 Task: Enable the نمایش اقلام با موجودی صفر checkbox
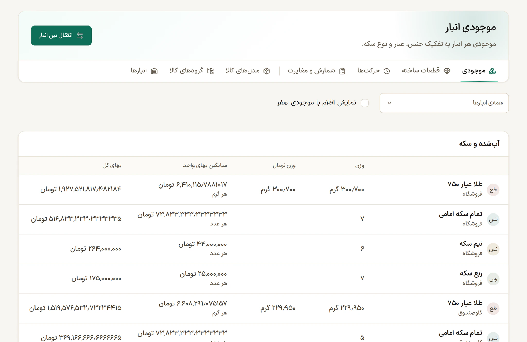365,103
